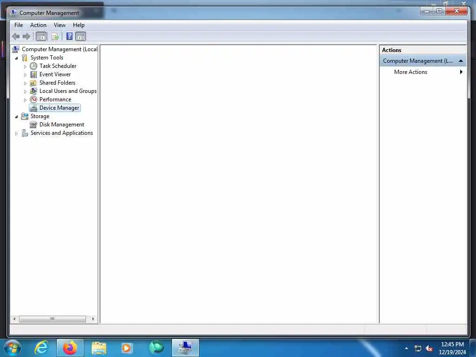Click the tree pane horizontal scrollbar thumb
Image resolution: width=476 pixels, height=357 pixels.
(x=52, y=319)
